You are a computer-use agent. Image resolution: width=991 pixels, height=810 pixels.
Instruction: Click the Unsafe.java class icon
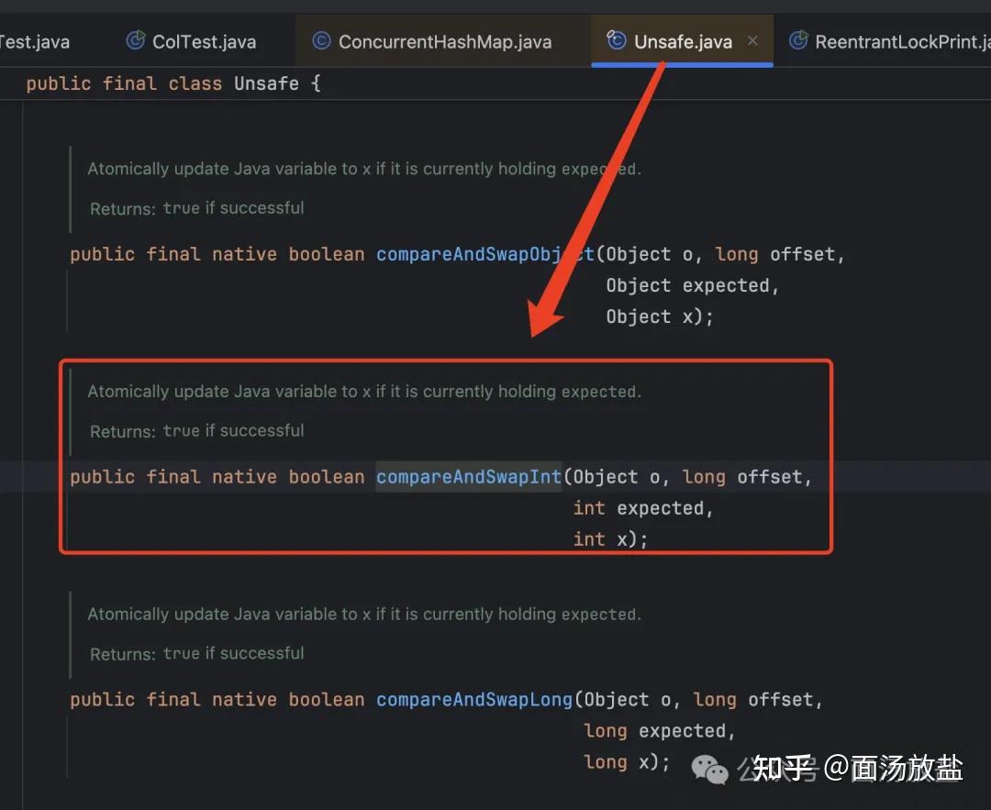(x=617, y=39)
